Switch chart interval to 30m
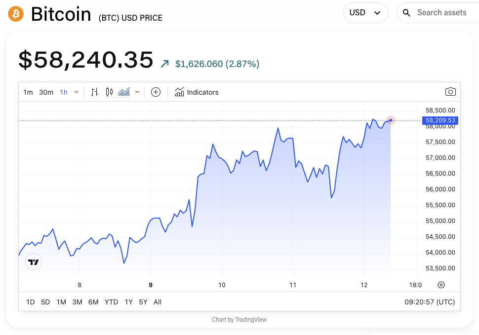479x335 pixels. click(x=46, y=92)
